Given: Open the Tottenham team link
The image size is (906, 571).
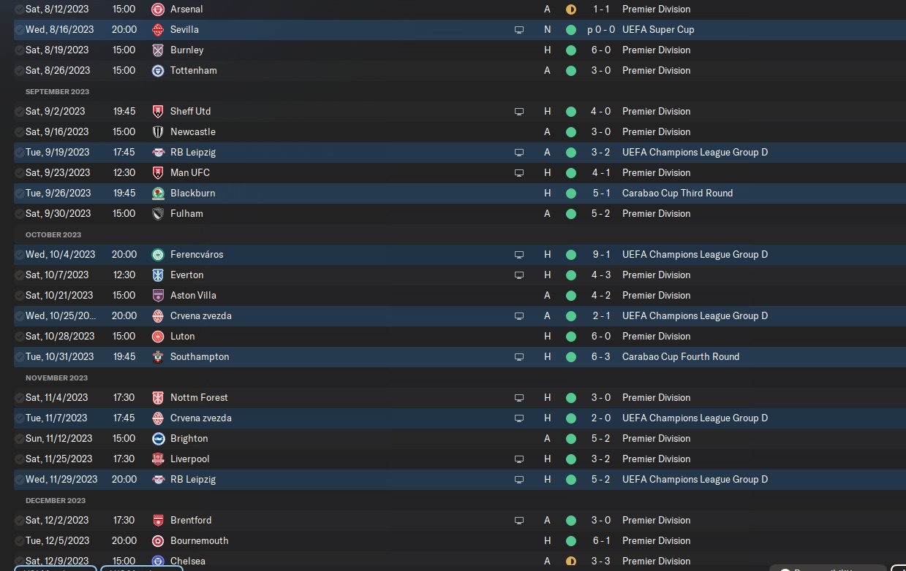Looking at the screenshot, I should point(193,71).
